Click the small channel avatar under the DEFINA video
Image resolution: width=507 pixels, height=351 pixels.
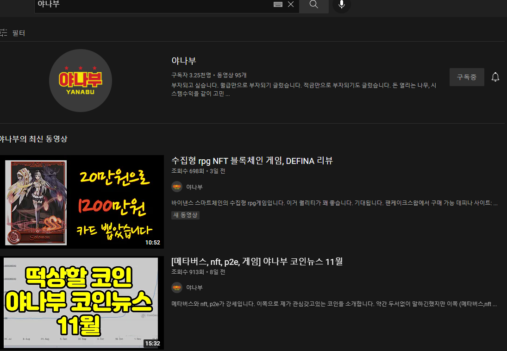coord(177,187)
